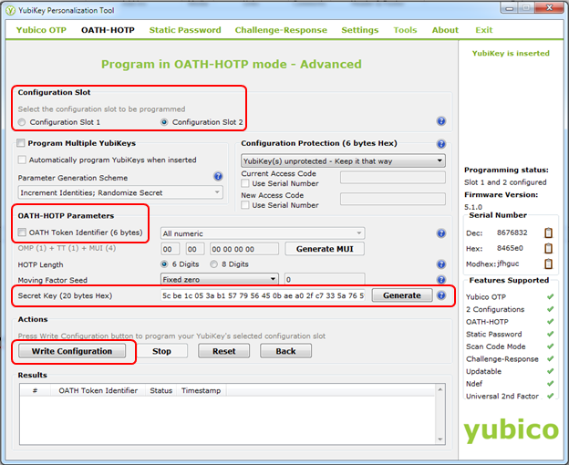The image size is (569, 465).
Task: Enable OATH Token Identifier (6 bytes) checkbox
Action: pos(22,232)
